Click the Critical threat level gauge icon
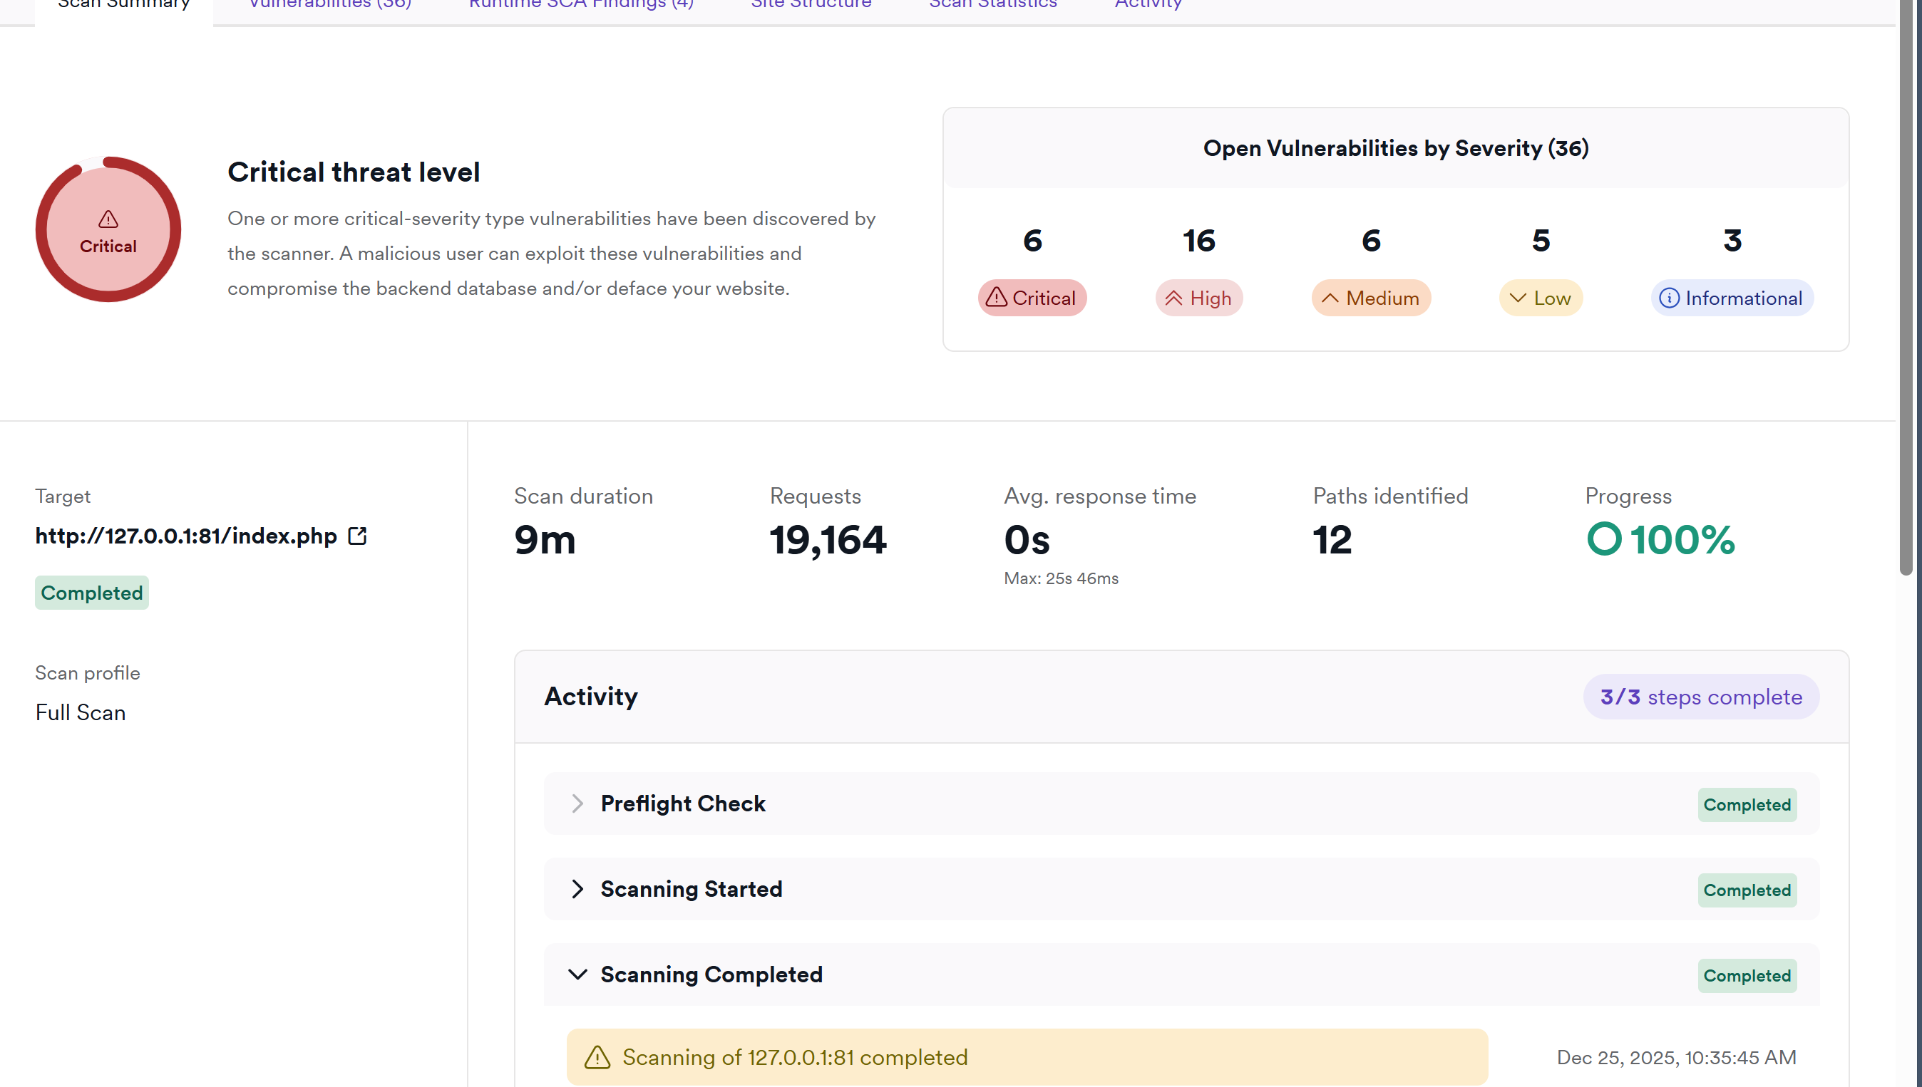The image size is (1922, 1087). (x=108, y=229)
